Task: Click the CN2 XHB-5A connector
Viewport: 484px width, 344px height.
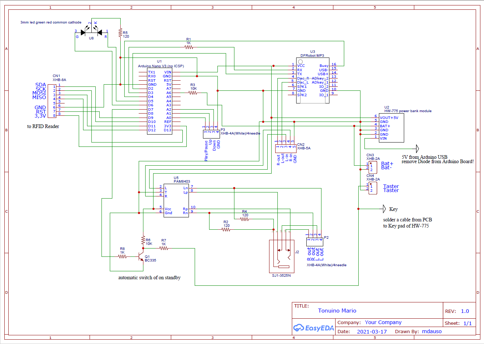Action: (x=285, y=146)
